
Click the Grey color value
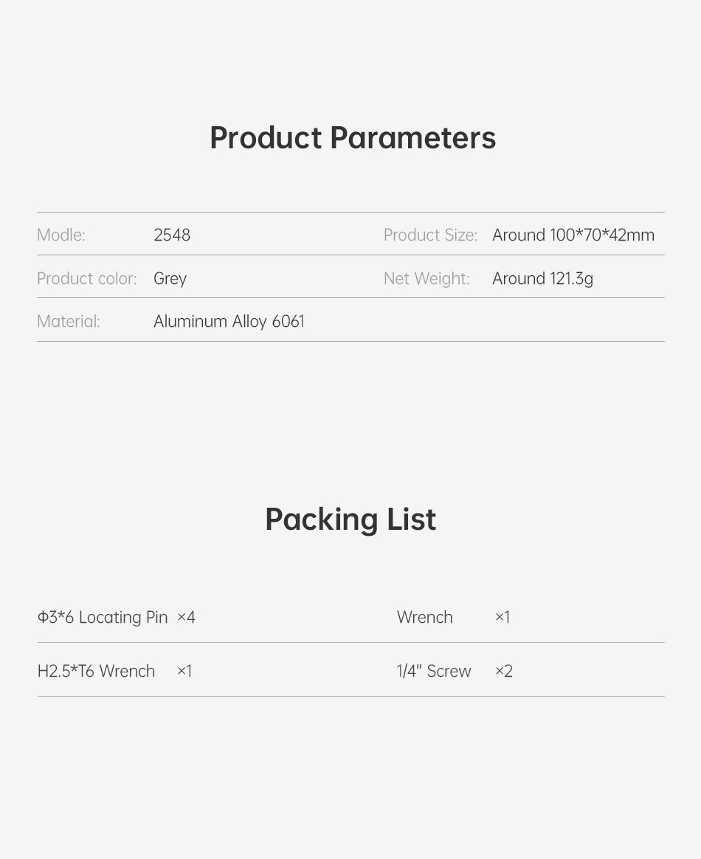click(170, 279)
